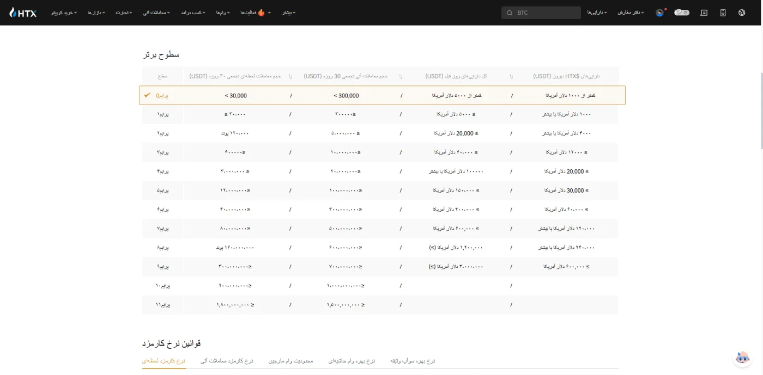Click the پرایم3 level cell
This screenshot has height=375, width=763.
pos(163,152)
